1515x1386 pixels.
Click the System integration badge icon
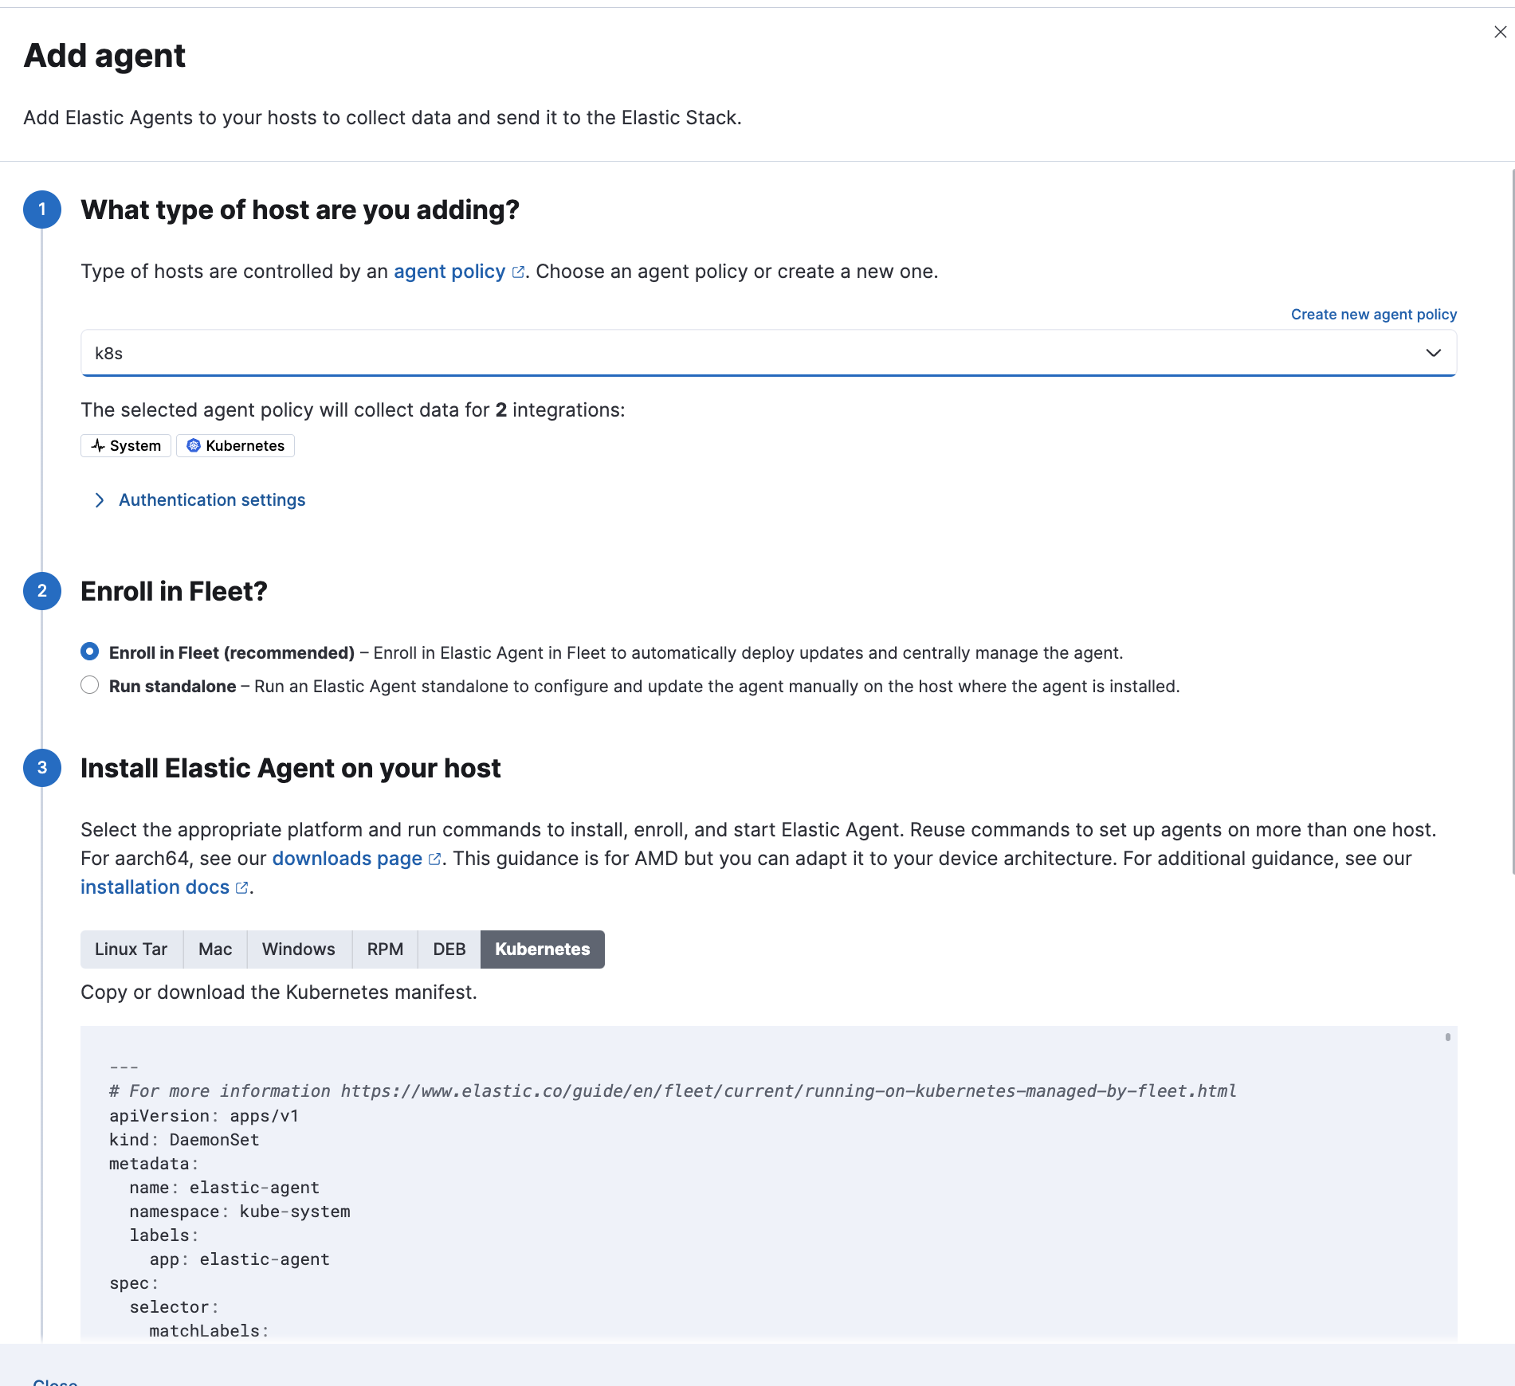(99, 445)
